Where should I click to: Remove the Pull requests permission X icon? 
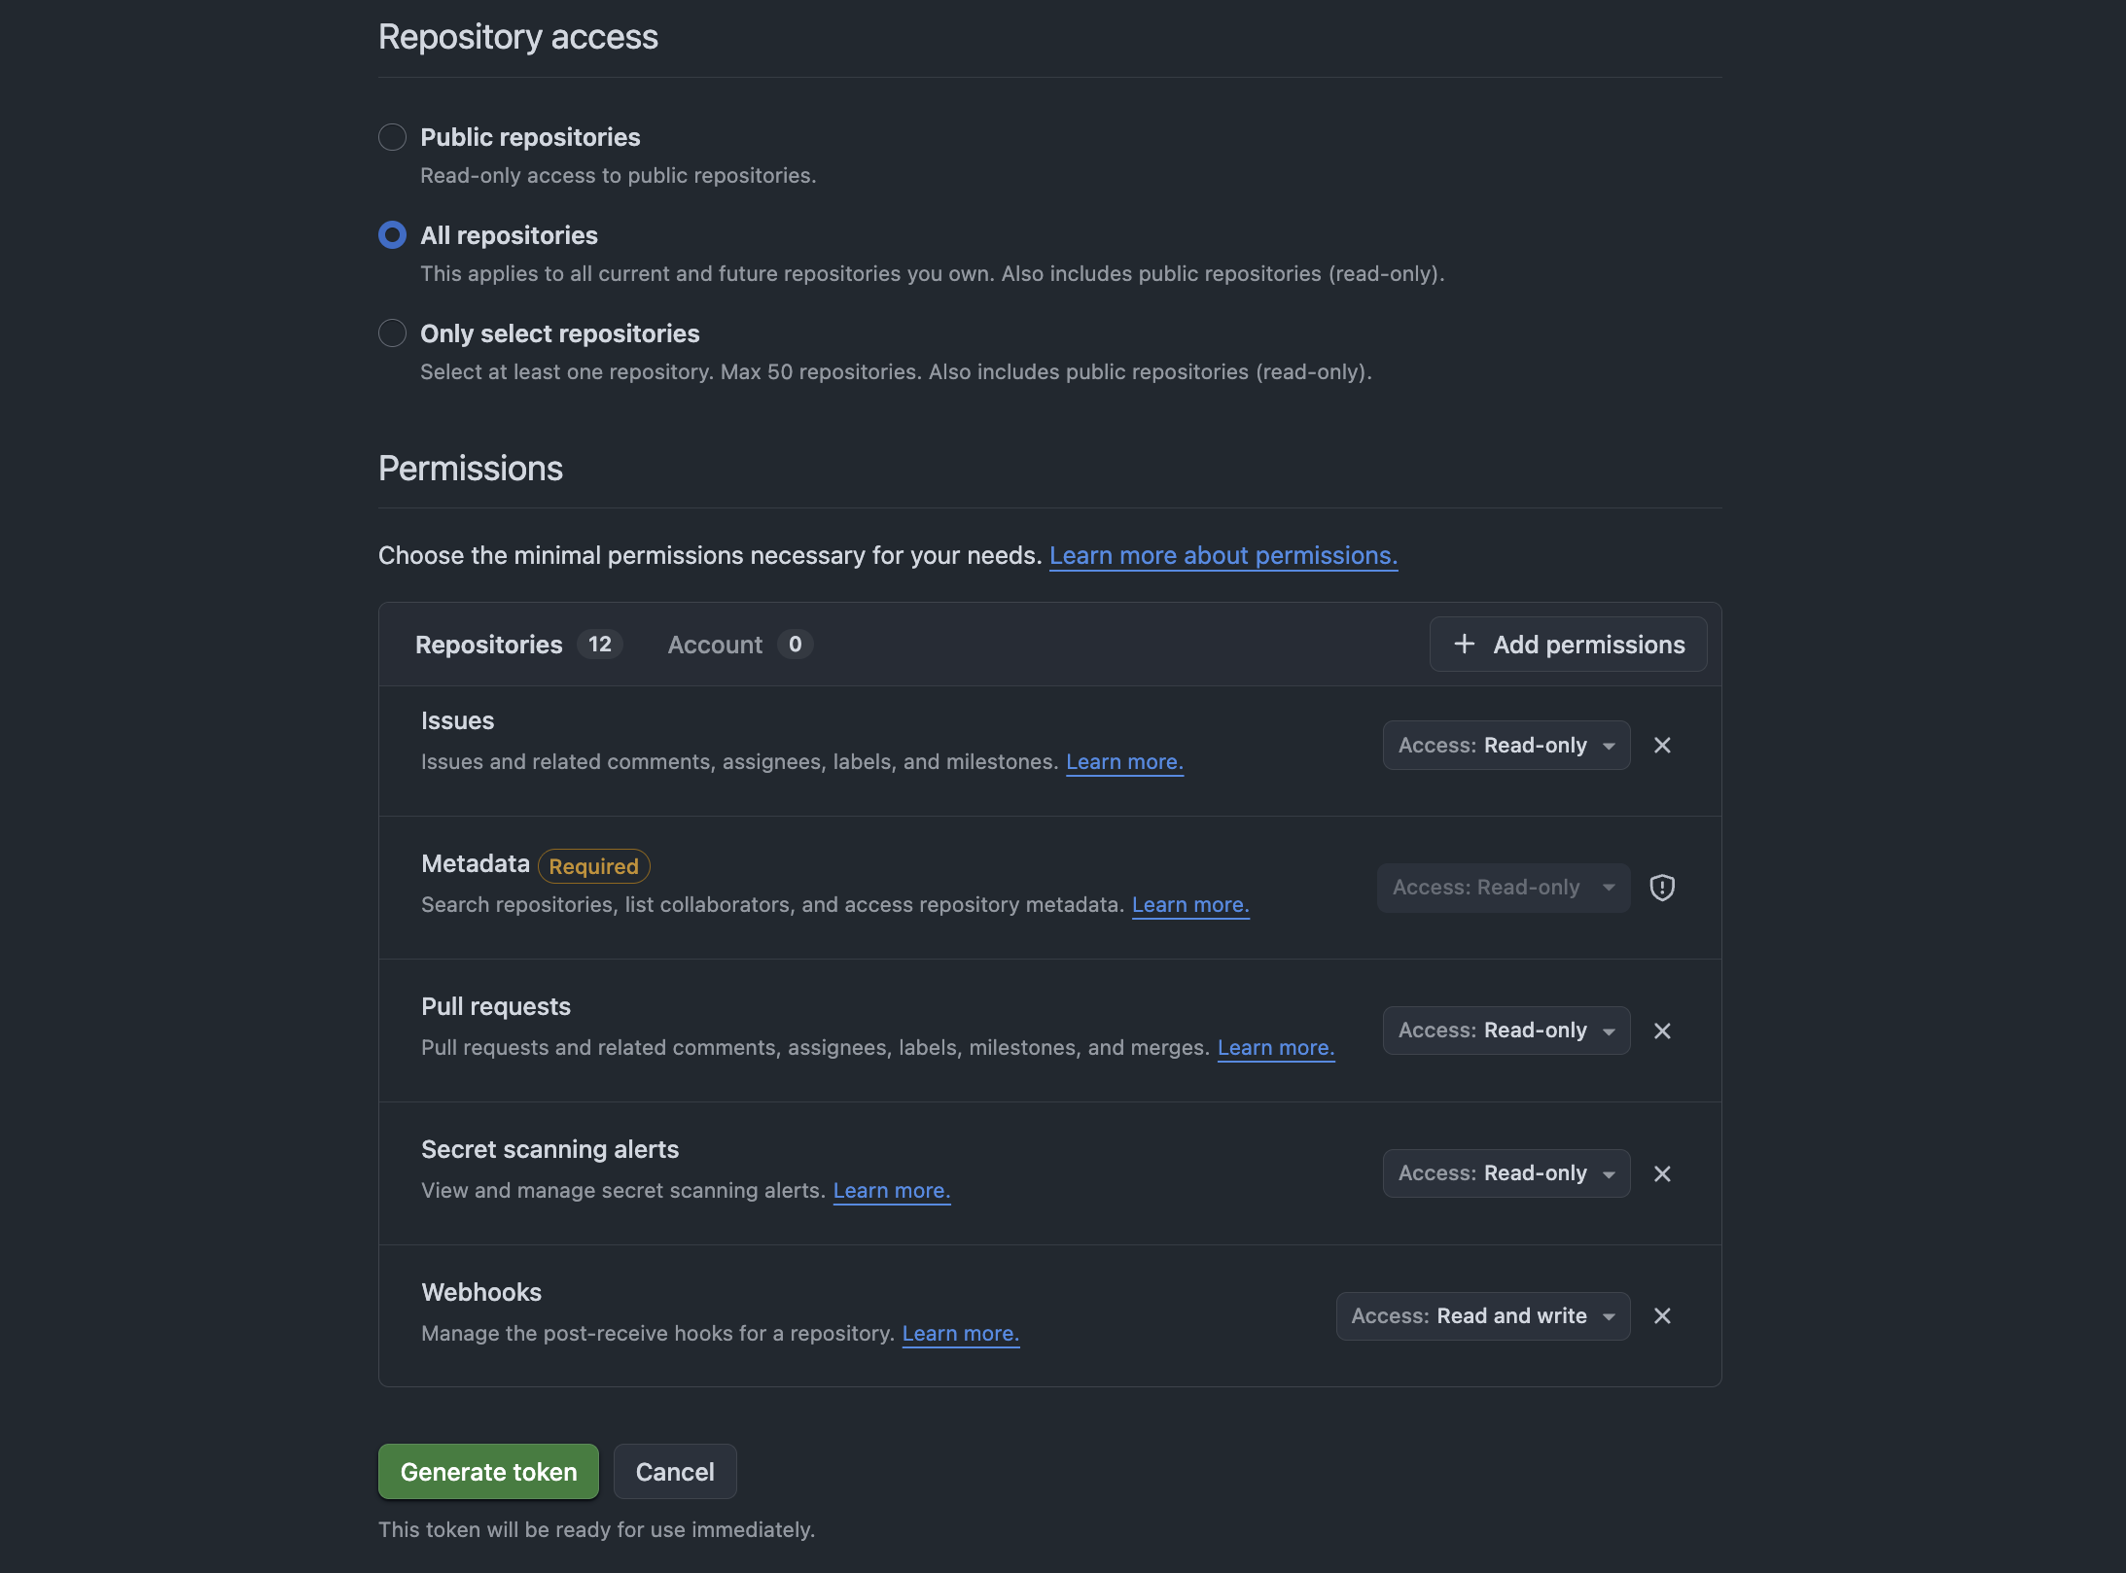[x=1662, y=1031]
